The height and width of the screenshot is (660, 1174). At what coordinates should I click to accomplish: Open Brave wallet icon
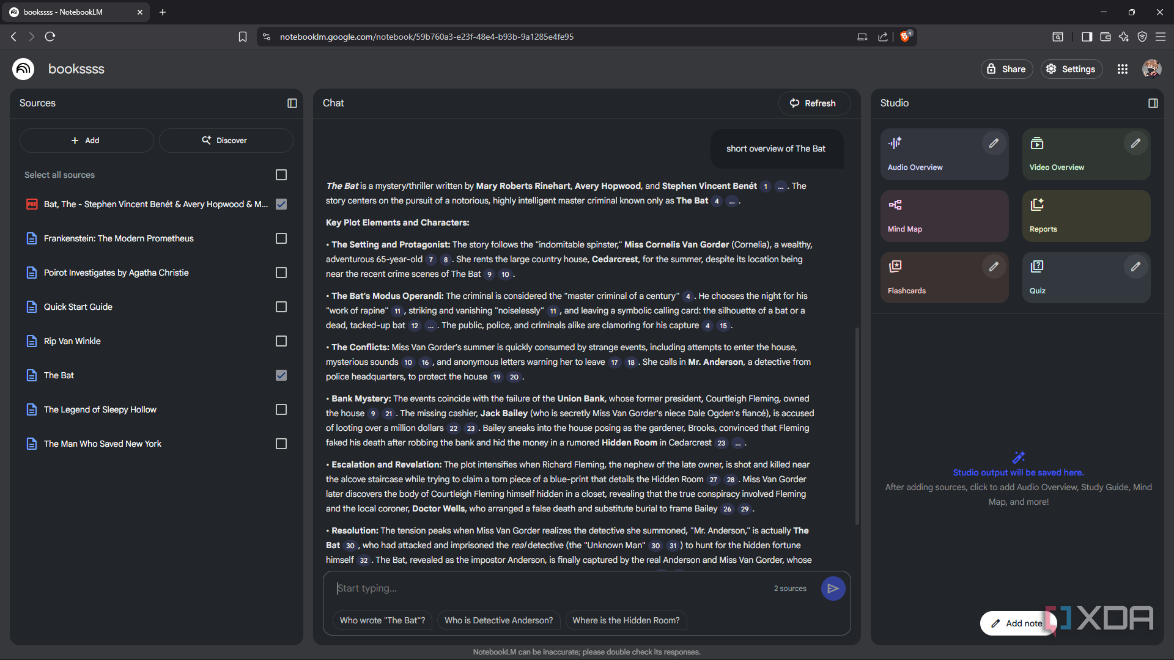click(x=1106, y=37)
